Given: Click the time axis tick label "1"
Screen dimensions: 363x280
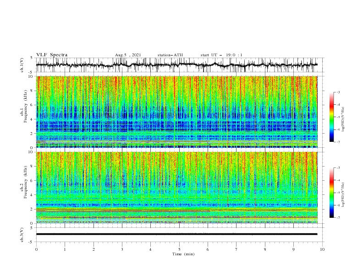Looking at the screenshot, I should (65, 249).
